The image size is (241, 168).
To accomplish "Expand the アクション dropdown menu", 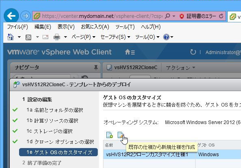I will tap(181, 68).
